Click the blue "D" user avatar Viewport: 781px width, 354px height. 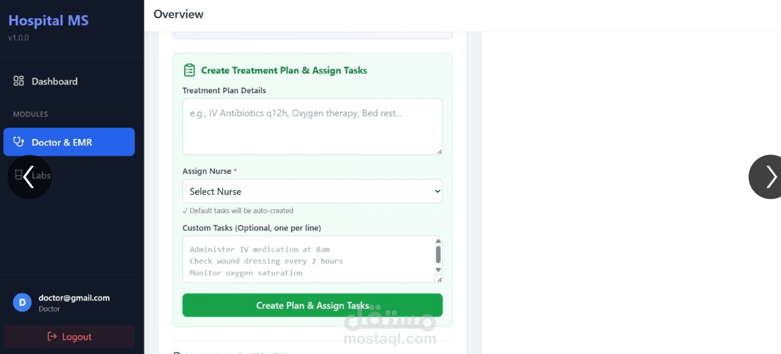click(x=22, y=302)
